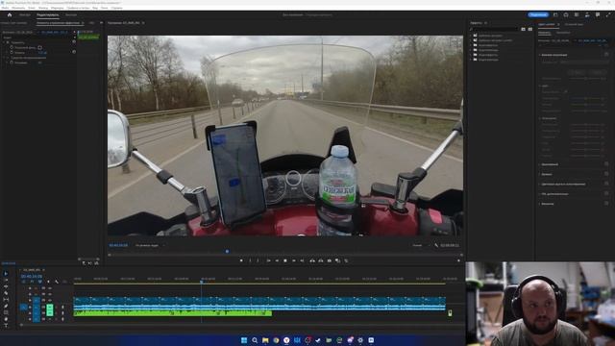
Task: Open the Import tab
Action: point(25,15)
